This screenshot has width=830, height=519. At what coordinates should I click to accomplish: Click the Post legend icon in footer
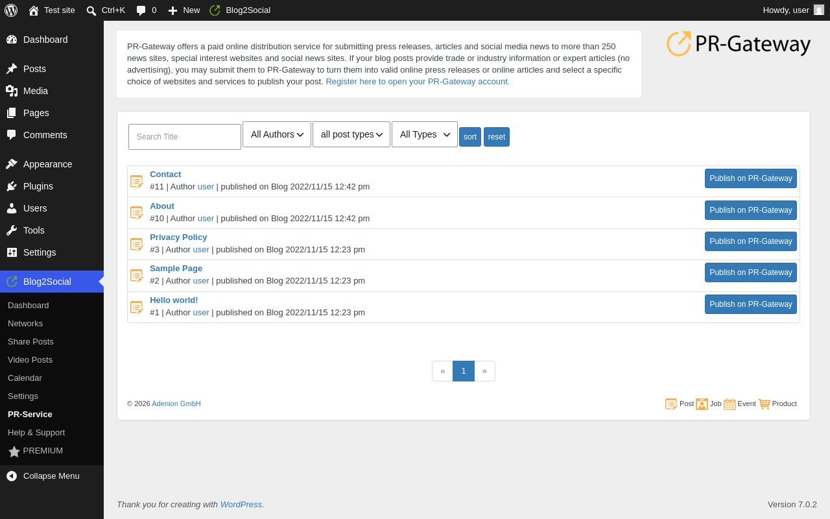(x=671, y=404)
